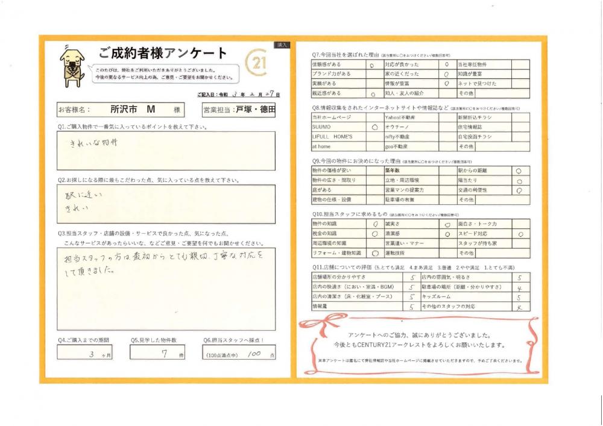Screen dimensions: 603x426
Task: Click the nifty不動産 label
Action: pyautogui.click(x=397, y=137)
